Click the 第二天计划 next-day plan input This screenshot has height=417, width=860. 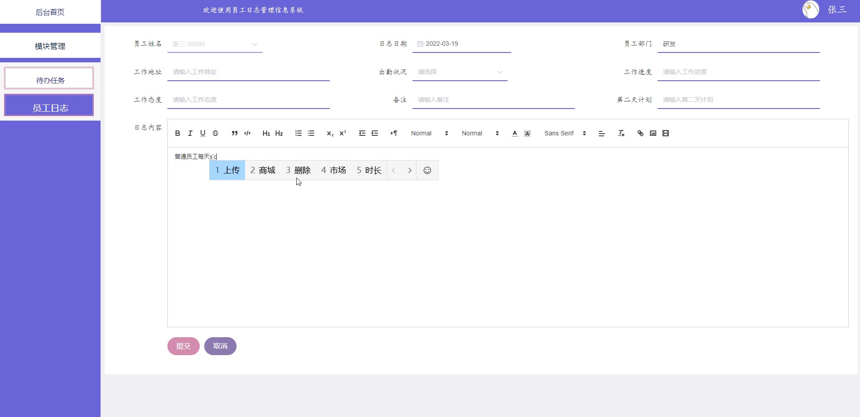(x=739, y=100)
